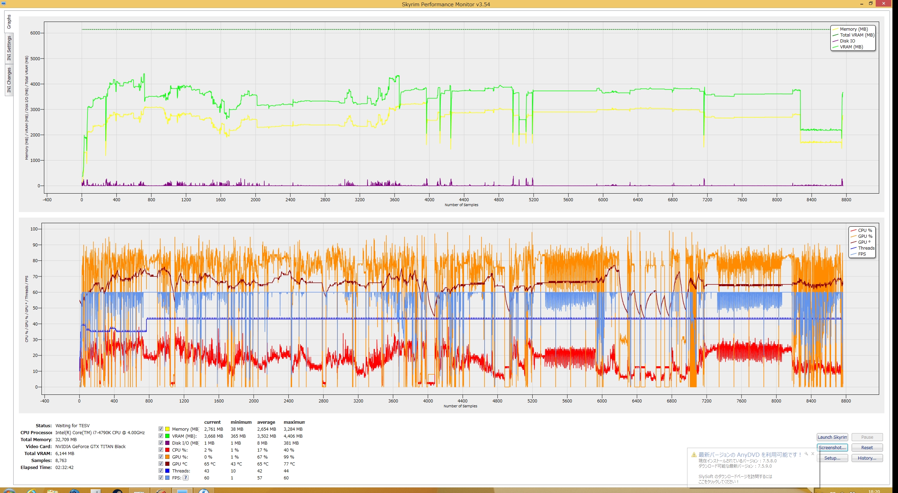This screenshot has height=493, width=898.
Task: Click the FPS help question mark icon
Action: 186,478
